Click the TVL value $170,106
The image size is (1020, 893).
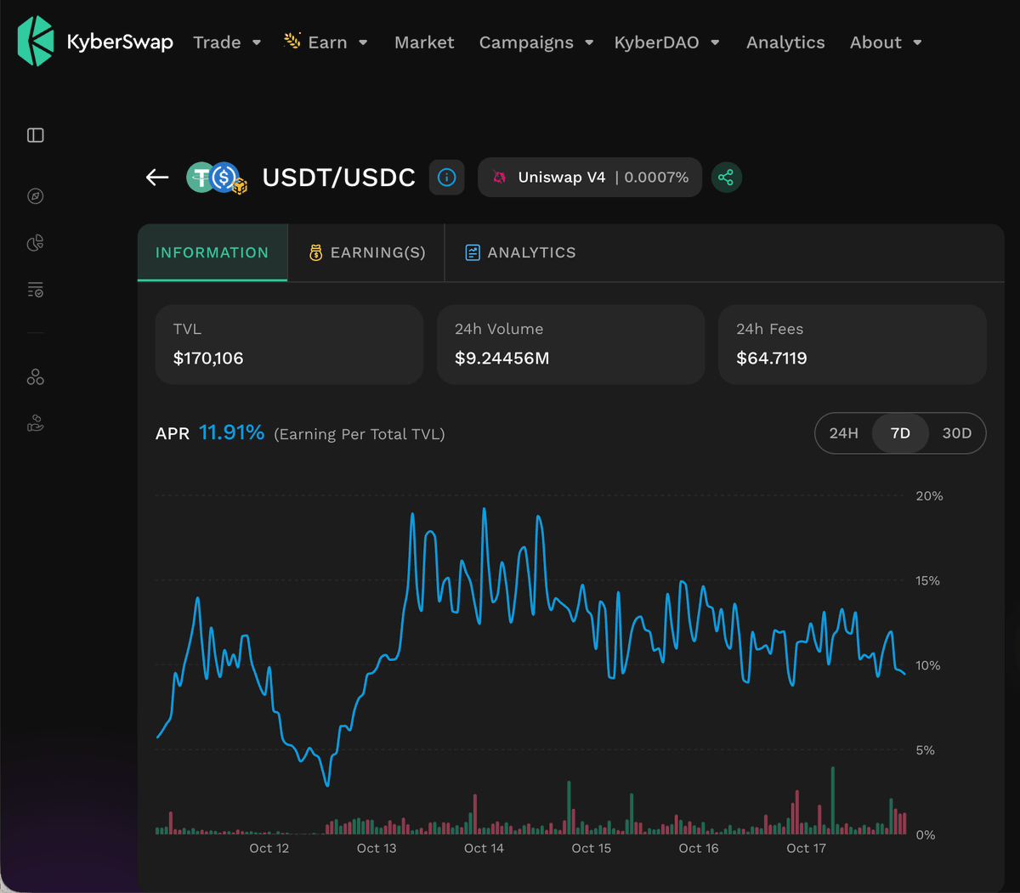click(x=208, y=358)
